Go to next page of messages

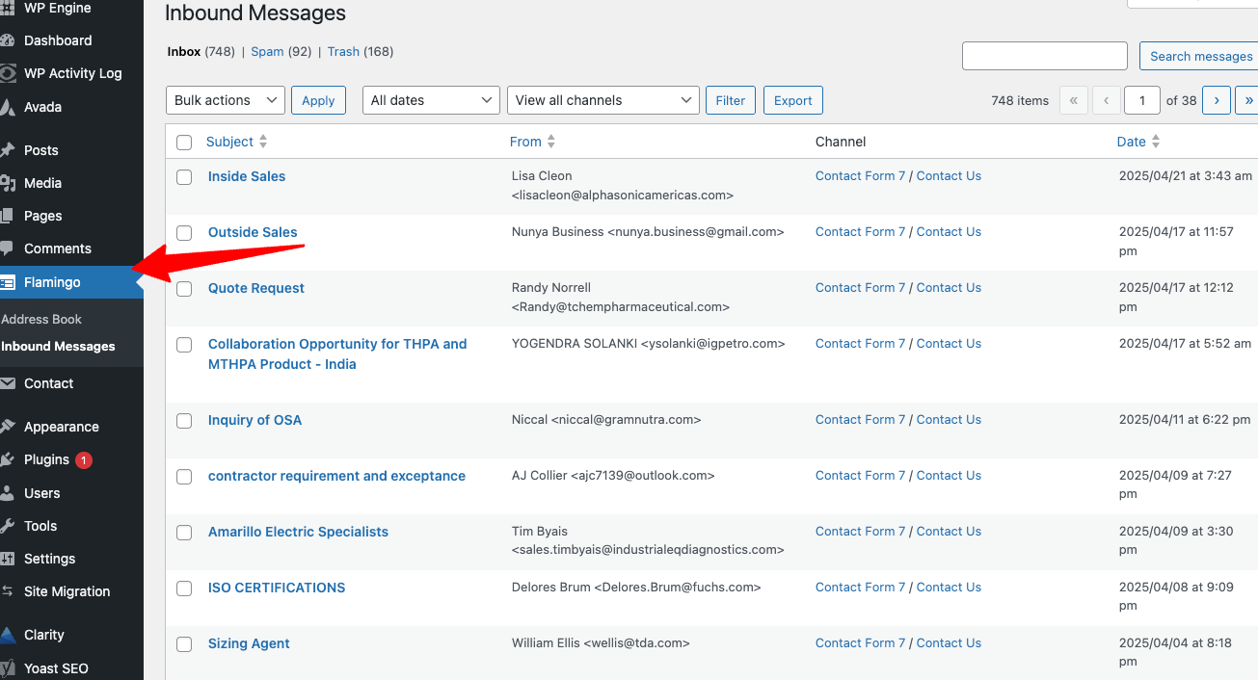pyautogui.click(x=1216, y=100)
